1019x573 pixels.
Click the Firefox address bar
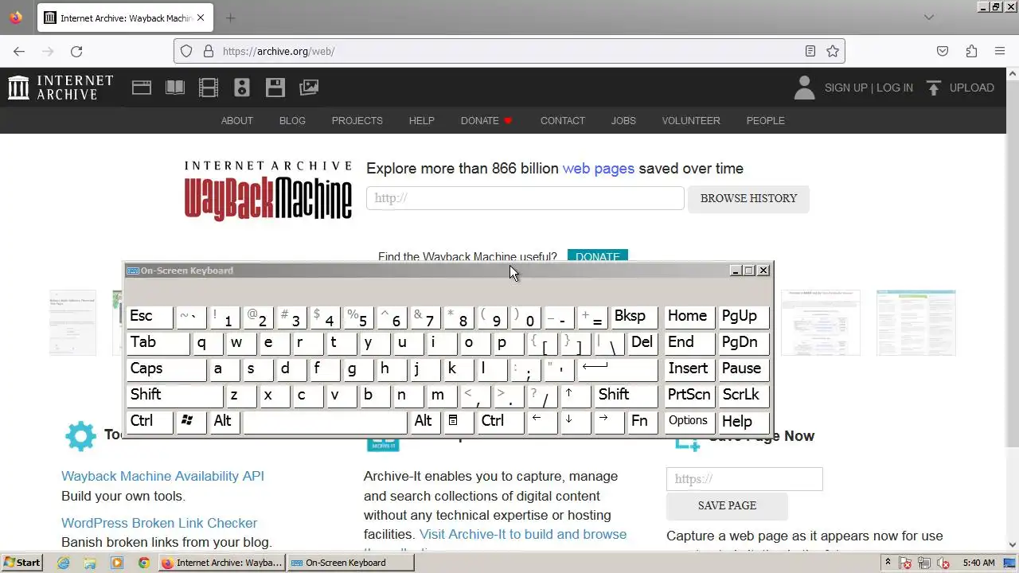509,51
